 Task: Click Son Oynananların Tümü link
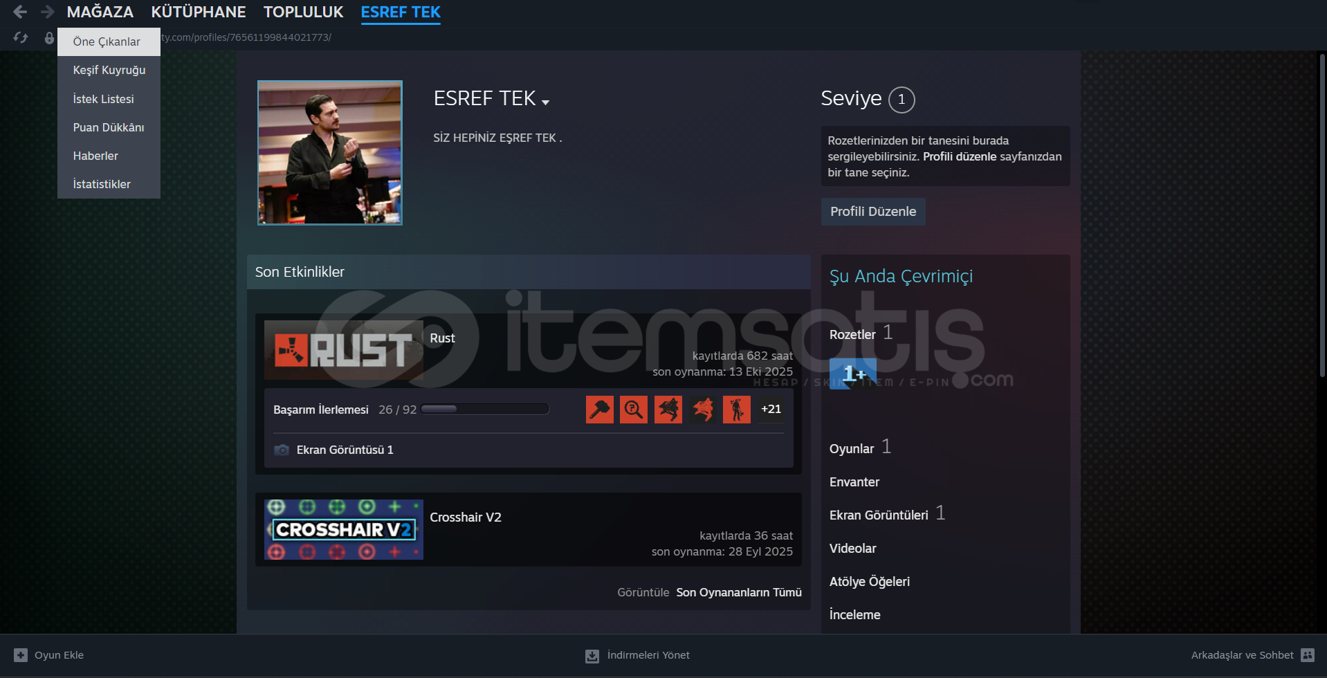(739, 592)
